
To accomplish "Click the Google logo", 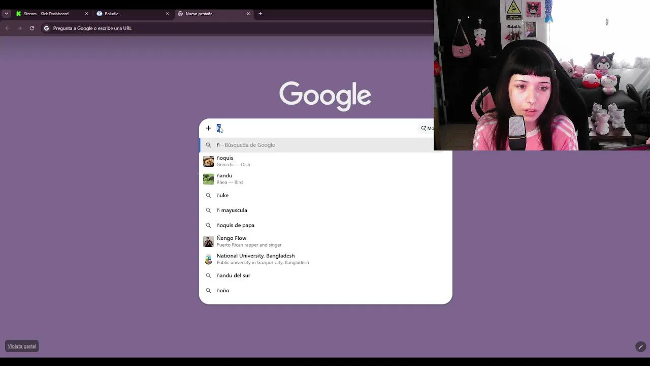I will coord(325,95).
